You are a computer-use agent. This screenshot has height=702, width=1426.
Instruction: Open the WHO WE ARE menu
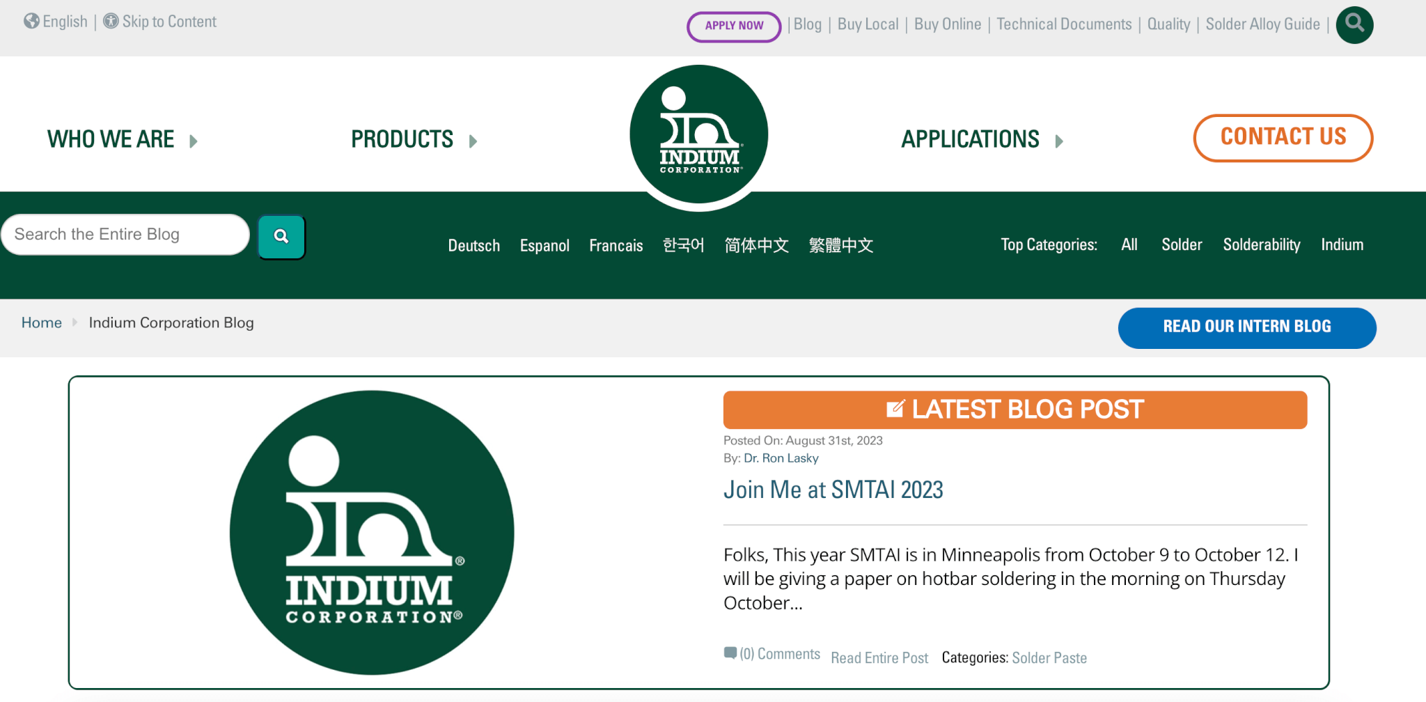click(111, 139)
